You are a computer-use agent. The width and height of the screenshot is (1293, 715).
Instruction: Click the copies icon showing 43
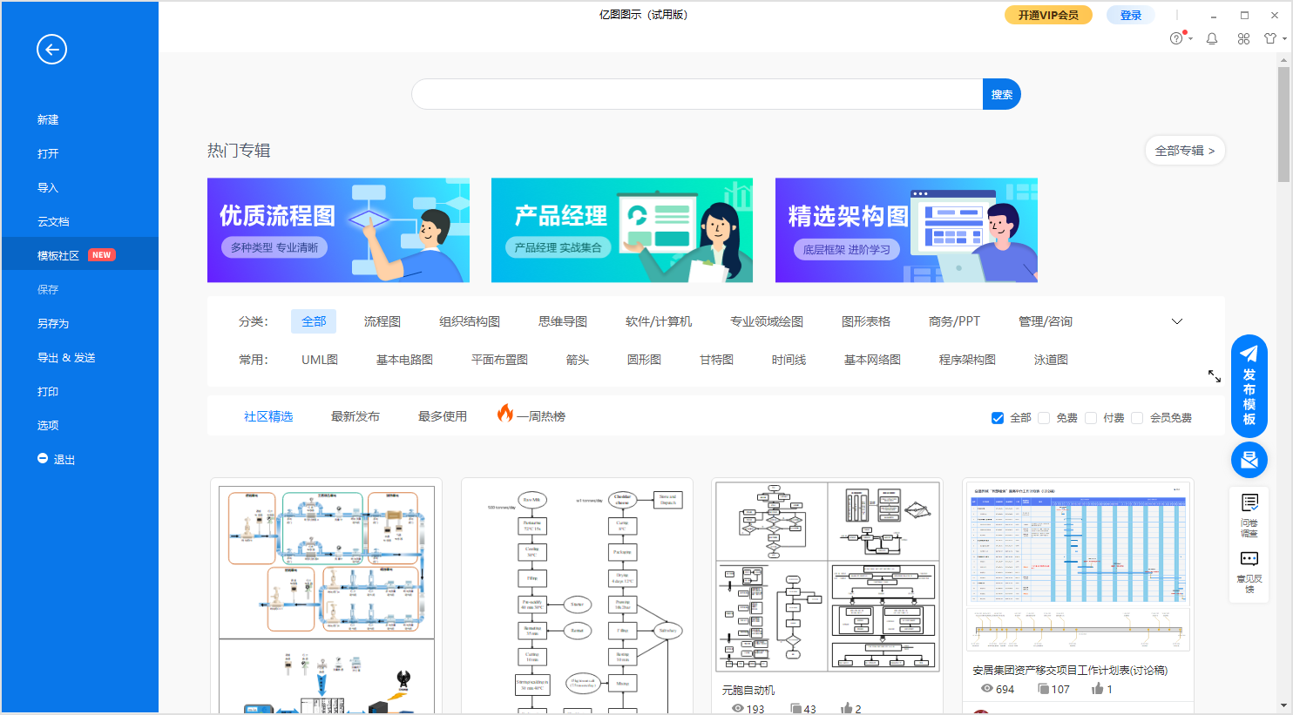(795, 708)
